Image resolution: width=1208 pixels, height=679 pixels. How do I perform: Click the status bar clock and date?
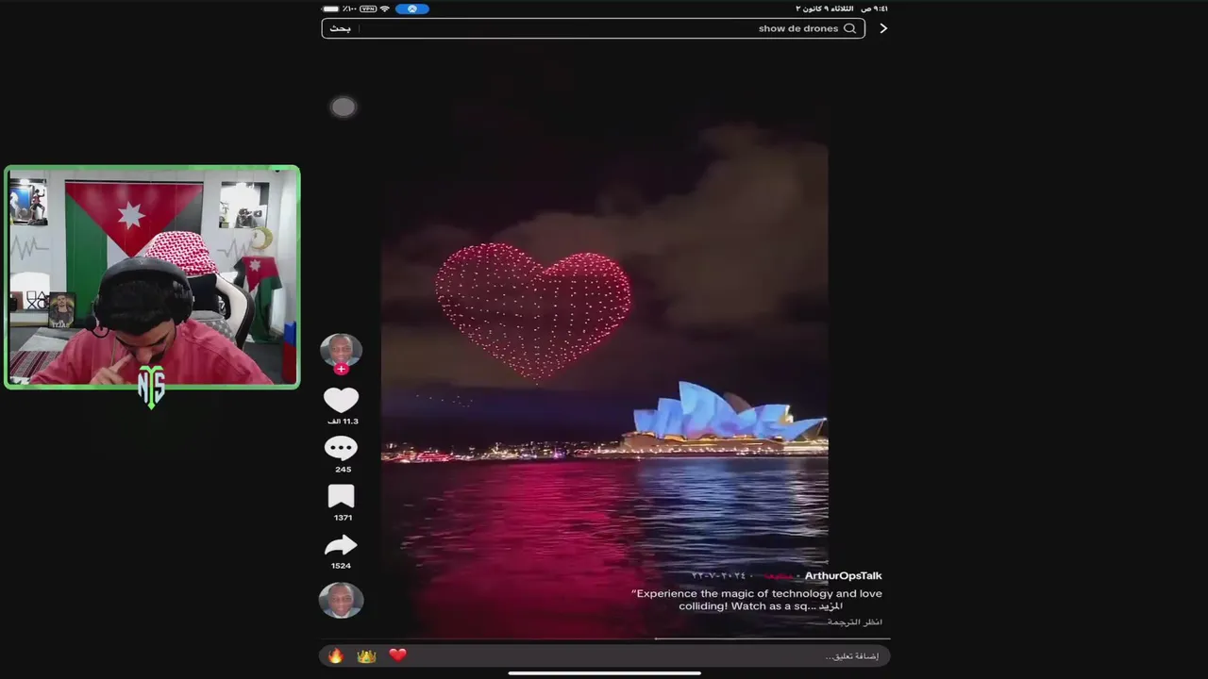842,8
